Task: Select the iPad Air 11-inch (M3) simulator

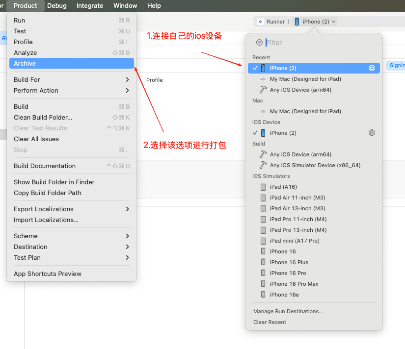Action: (x=314, y=198)
